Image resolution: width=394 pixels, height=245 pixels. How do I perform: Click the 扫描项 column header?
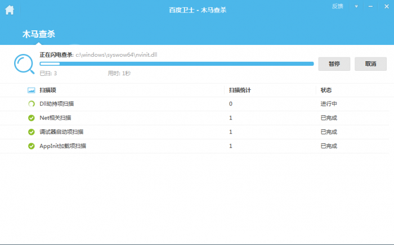[x=48, y=90]
